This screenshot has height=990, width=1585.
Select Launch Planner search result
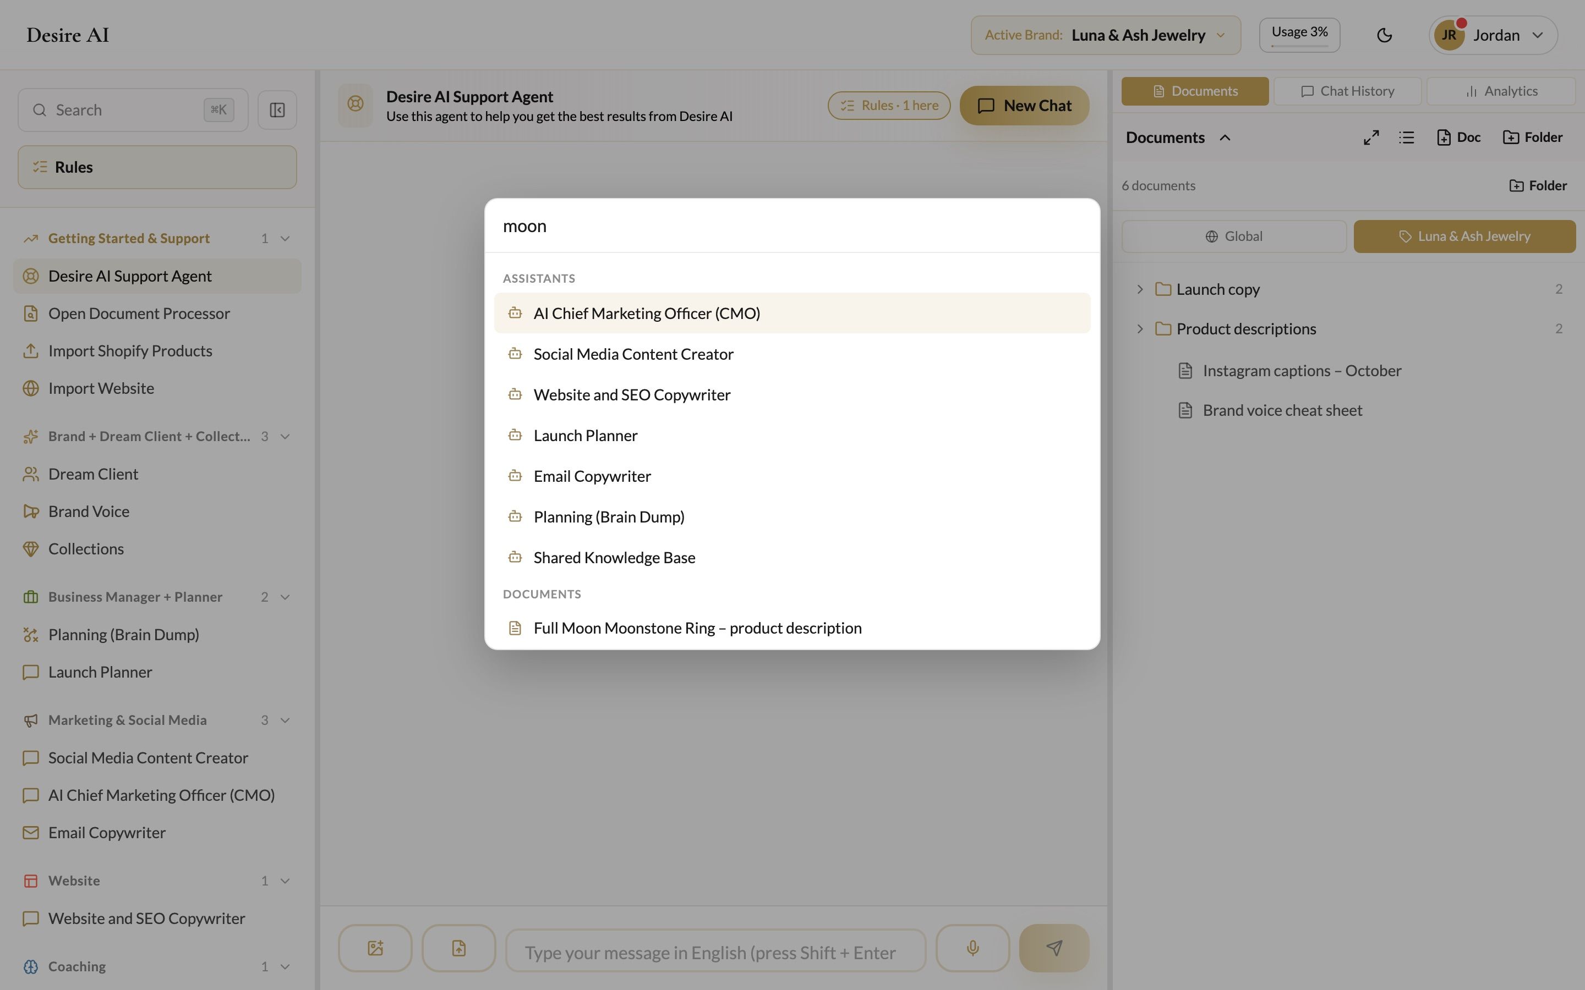[x=792, y=436]
